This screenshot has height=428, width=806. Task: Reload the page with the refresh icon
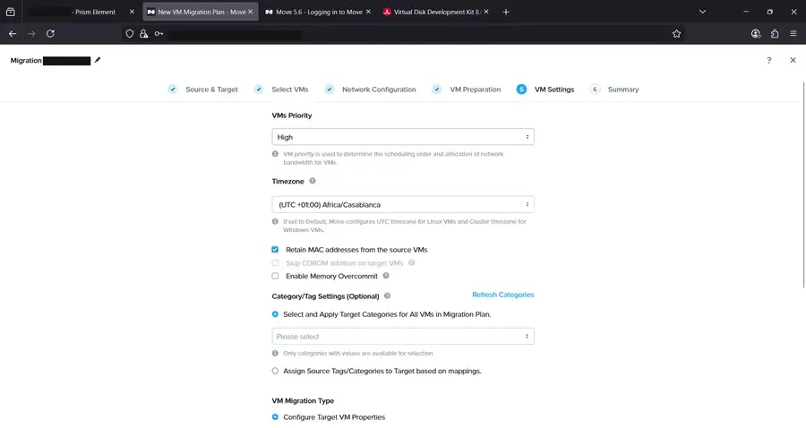coord(50,33)
